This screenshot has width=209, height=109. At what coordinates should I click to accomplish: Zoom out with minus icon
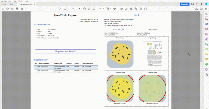coord(89,9)
